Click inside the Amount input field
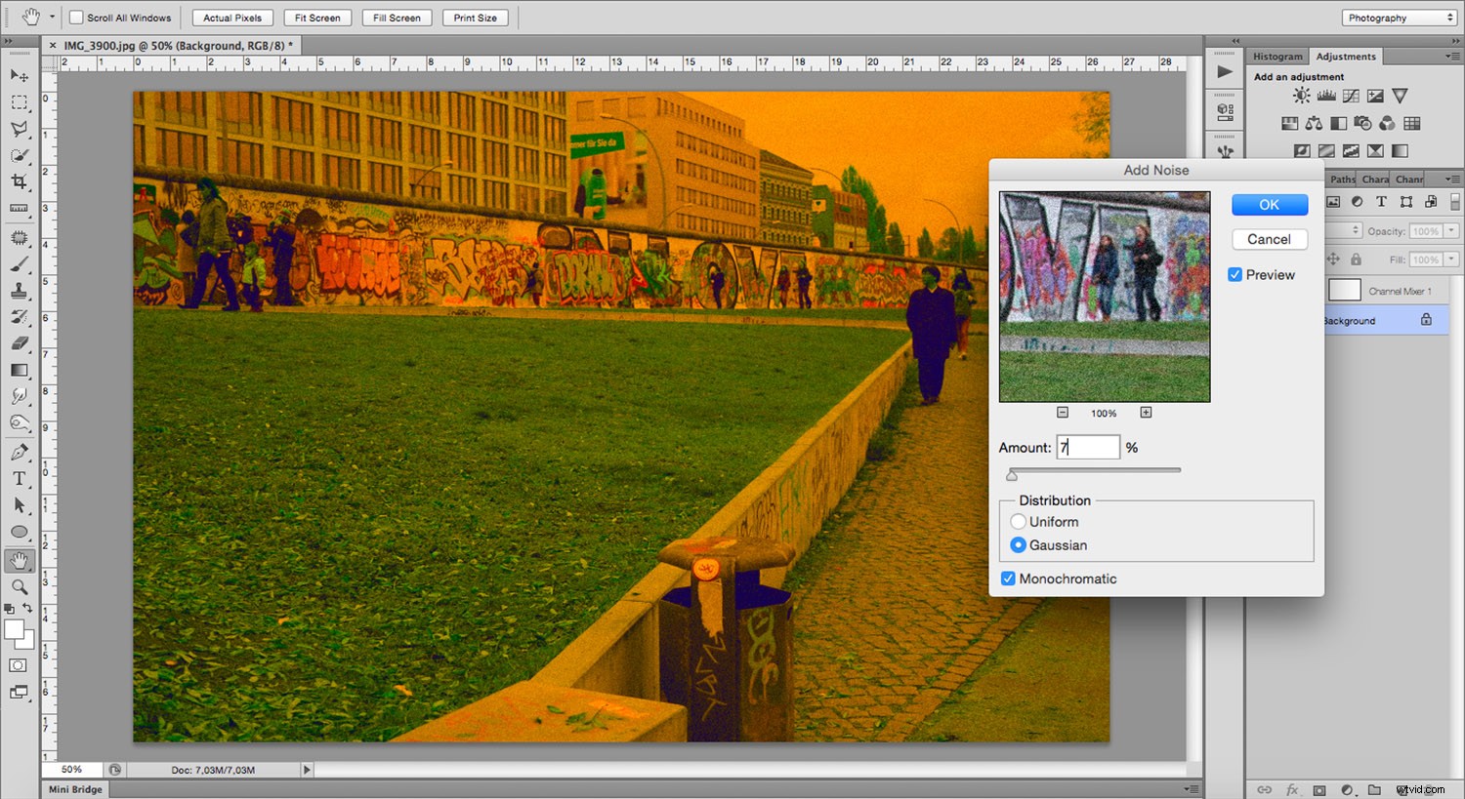Image resolution: width=1465 pixels, height=799 pixels. [x=1086, y=447]
